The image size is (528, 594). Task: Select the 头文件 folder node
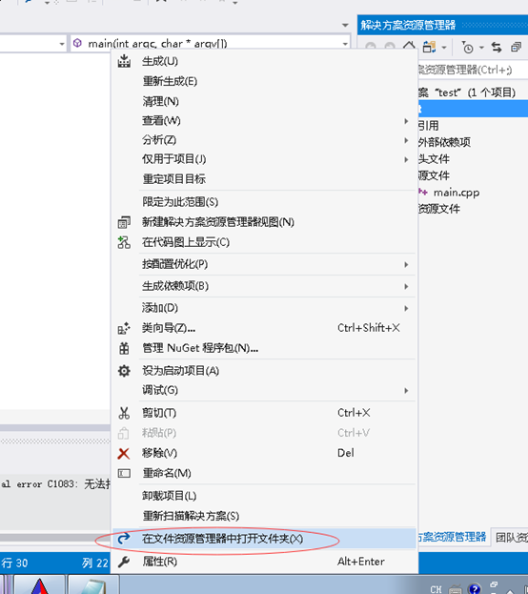[434, 158]
